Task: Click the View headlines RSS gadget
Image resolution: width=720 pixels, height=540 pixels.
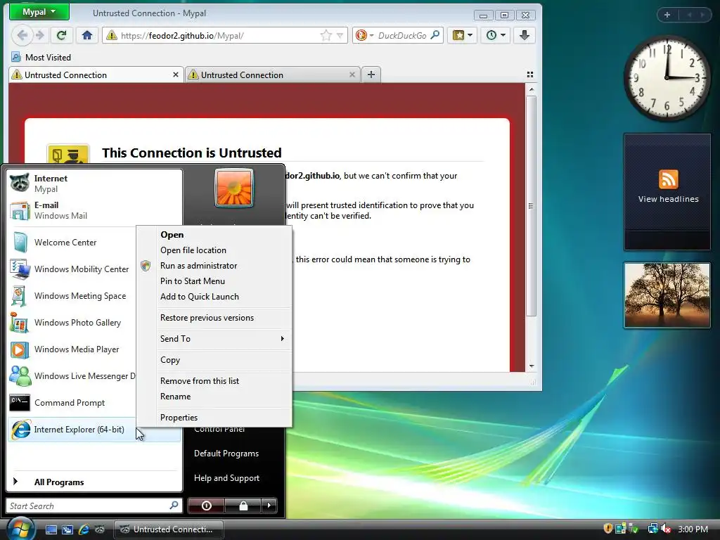Action: 668,192
